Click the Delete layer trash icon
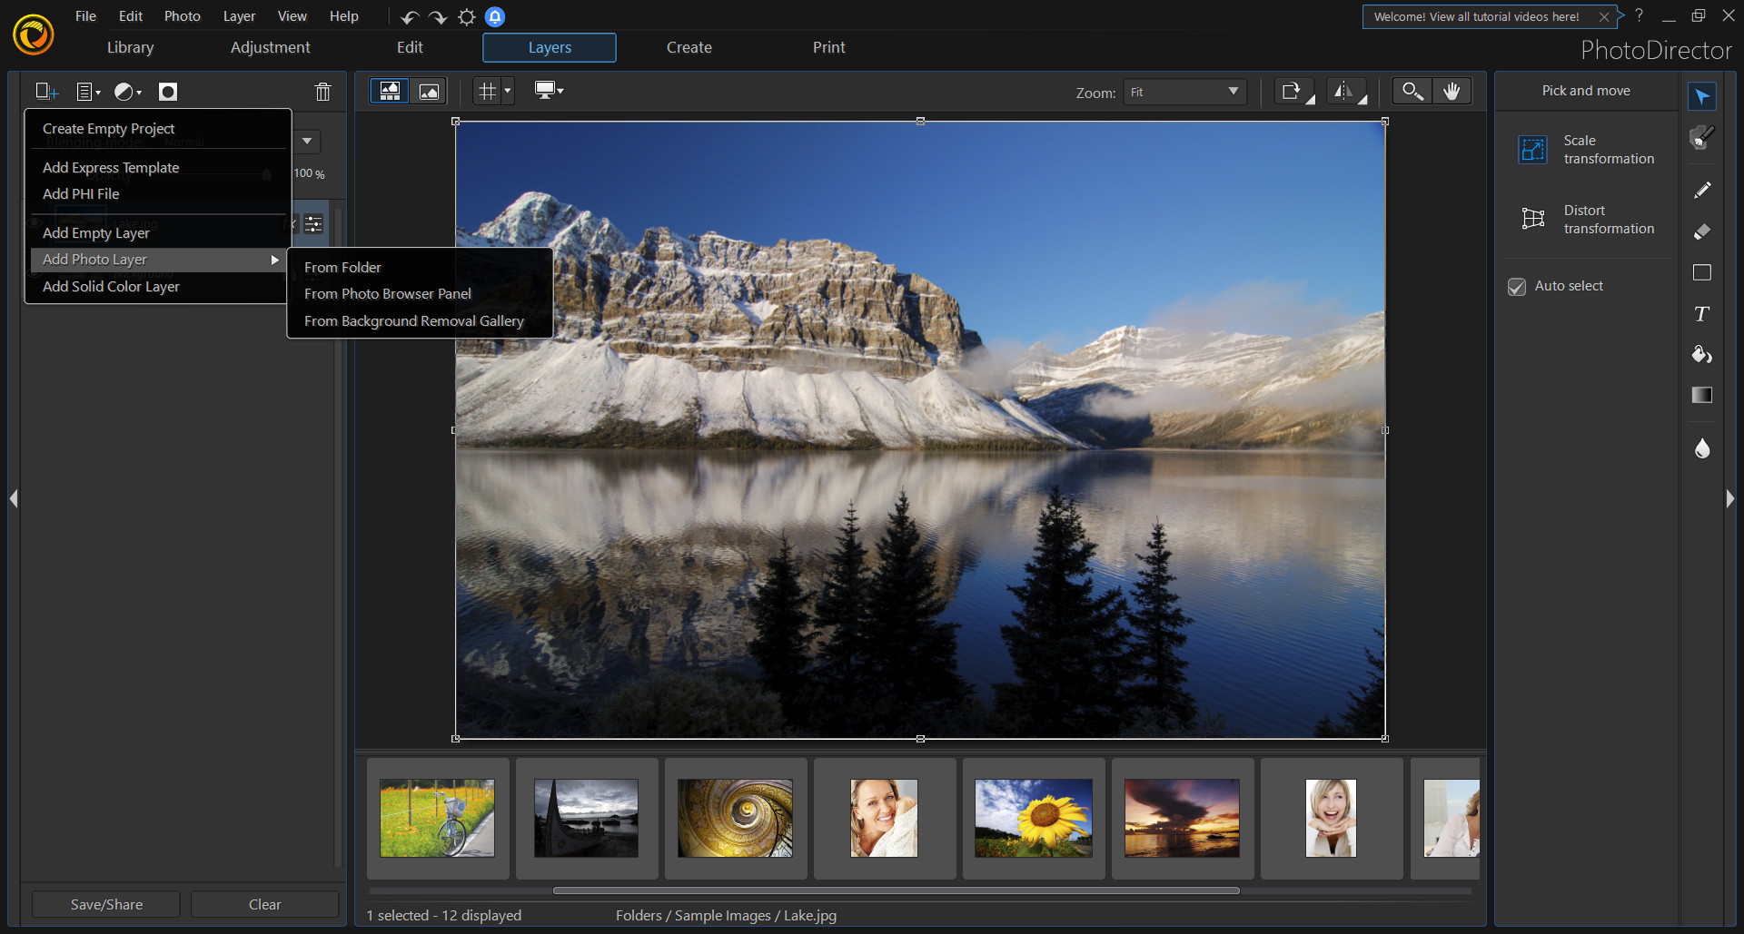1744x934 pixels. (x=323, y=92)
